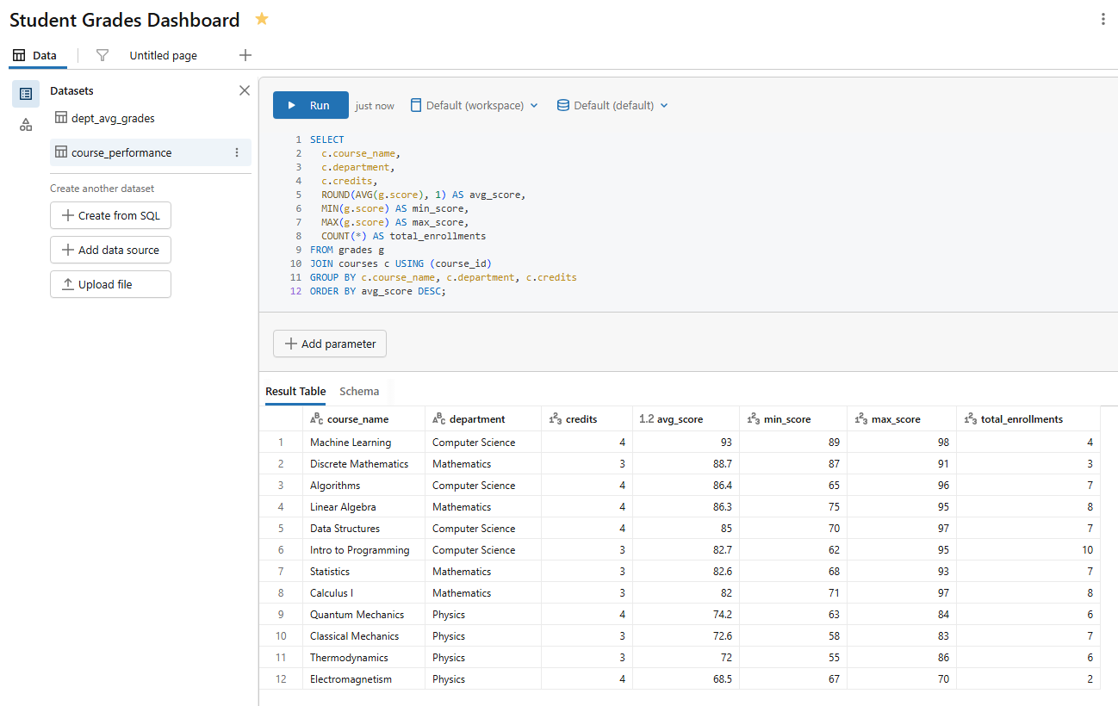
Task: Click Add data source button
Action: [110, 250]
